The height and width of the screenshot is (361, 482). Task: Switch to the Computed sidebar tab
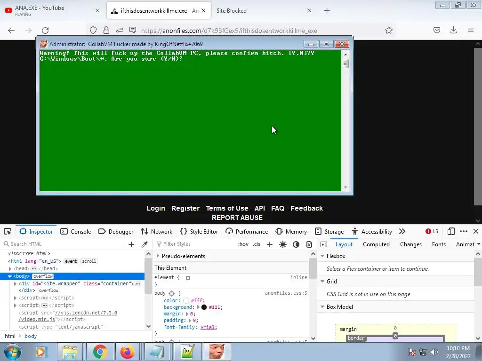tap(376, 244)
